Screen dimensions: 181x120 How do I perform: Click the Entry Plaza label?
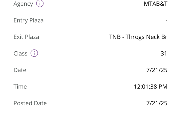point(28,20)
